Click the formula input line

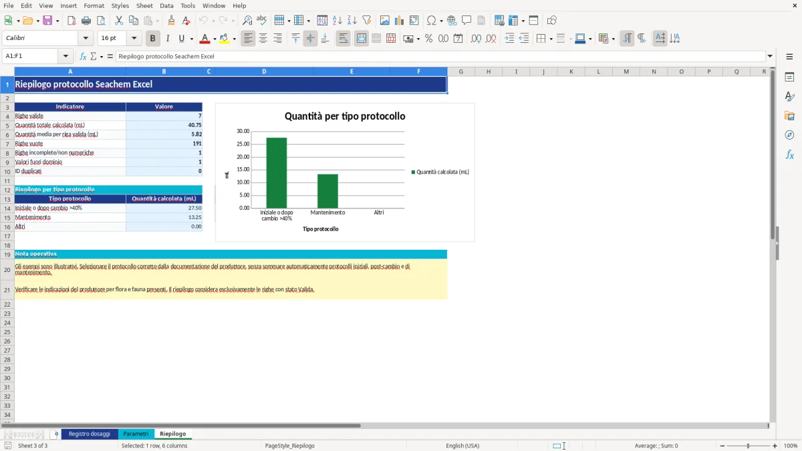pyautogui.click(x=440, y=57)
